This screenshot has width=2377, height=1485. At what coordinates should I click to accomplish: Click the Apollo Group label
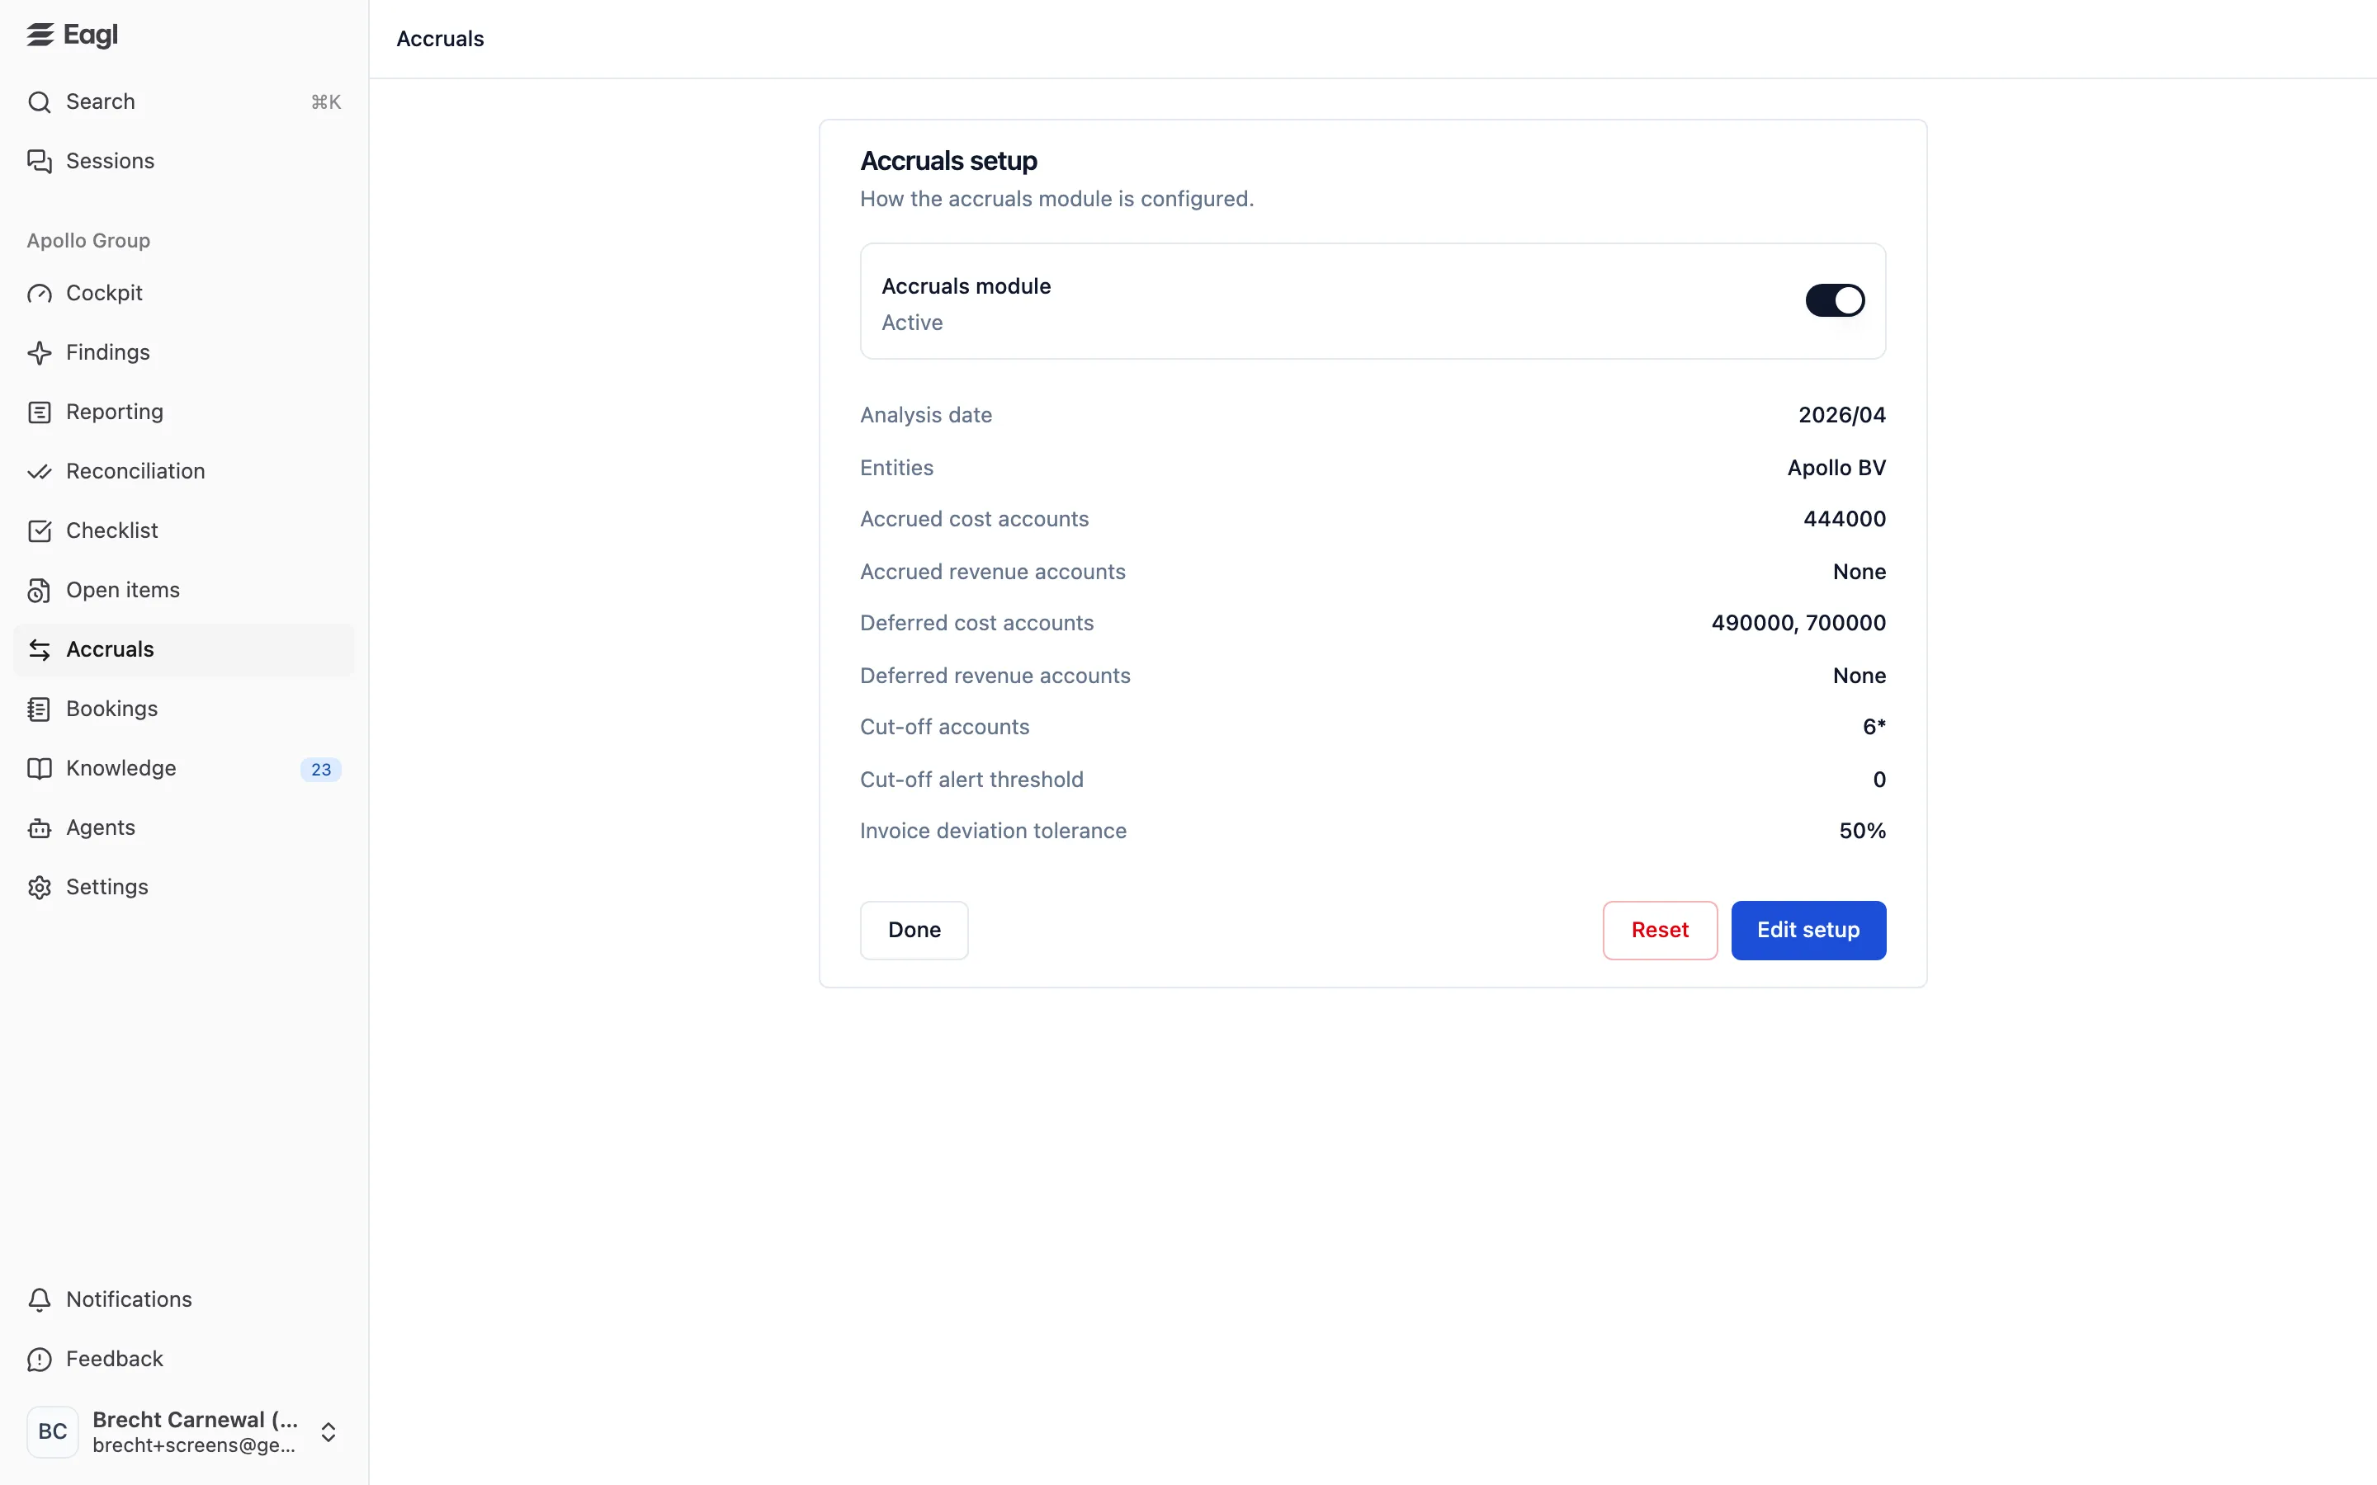[x=88, y=241]
